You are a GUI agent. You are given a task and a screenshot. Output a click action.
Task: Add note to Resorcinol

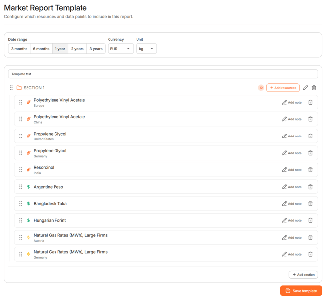click(292, 170)
